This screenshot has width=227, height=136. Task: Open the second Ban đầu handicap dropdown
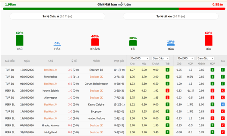coord(205,58)
